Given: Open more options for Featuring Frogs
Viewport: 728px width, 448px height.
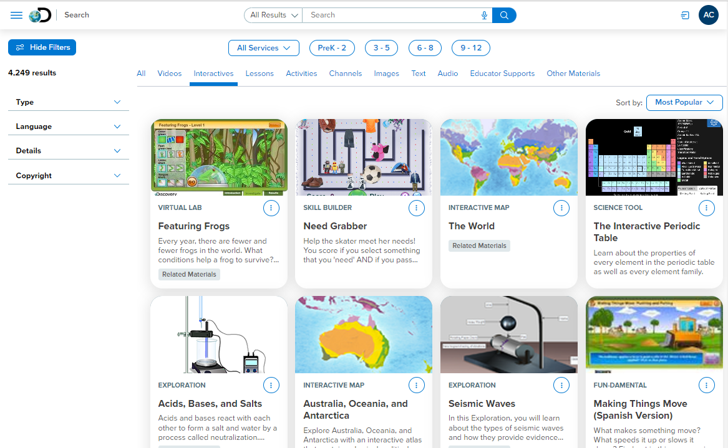Looking at the screenshot, I should click(x=271, y=208).
